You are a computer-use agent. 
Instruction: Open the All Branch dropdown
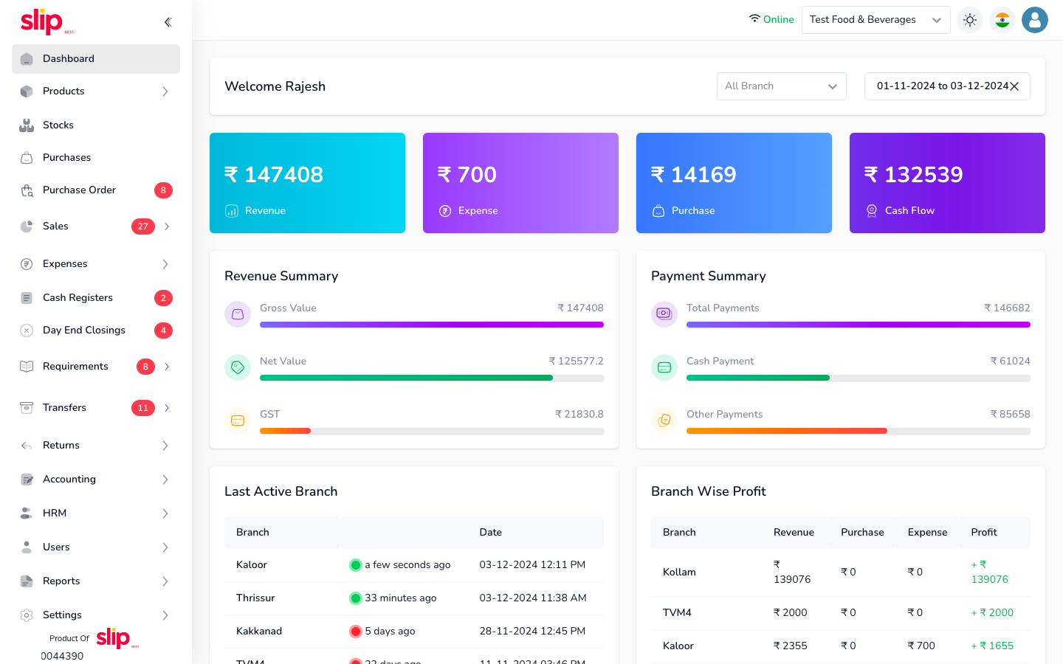tap(781, 86)
